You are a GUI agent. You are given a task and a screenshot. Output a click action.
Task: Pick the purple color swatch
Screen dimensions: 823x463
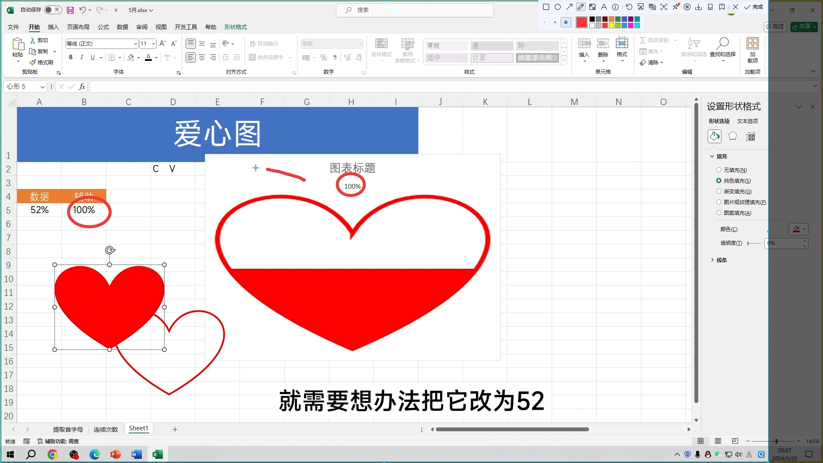point(631,19)
